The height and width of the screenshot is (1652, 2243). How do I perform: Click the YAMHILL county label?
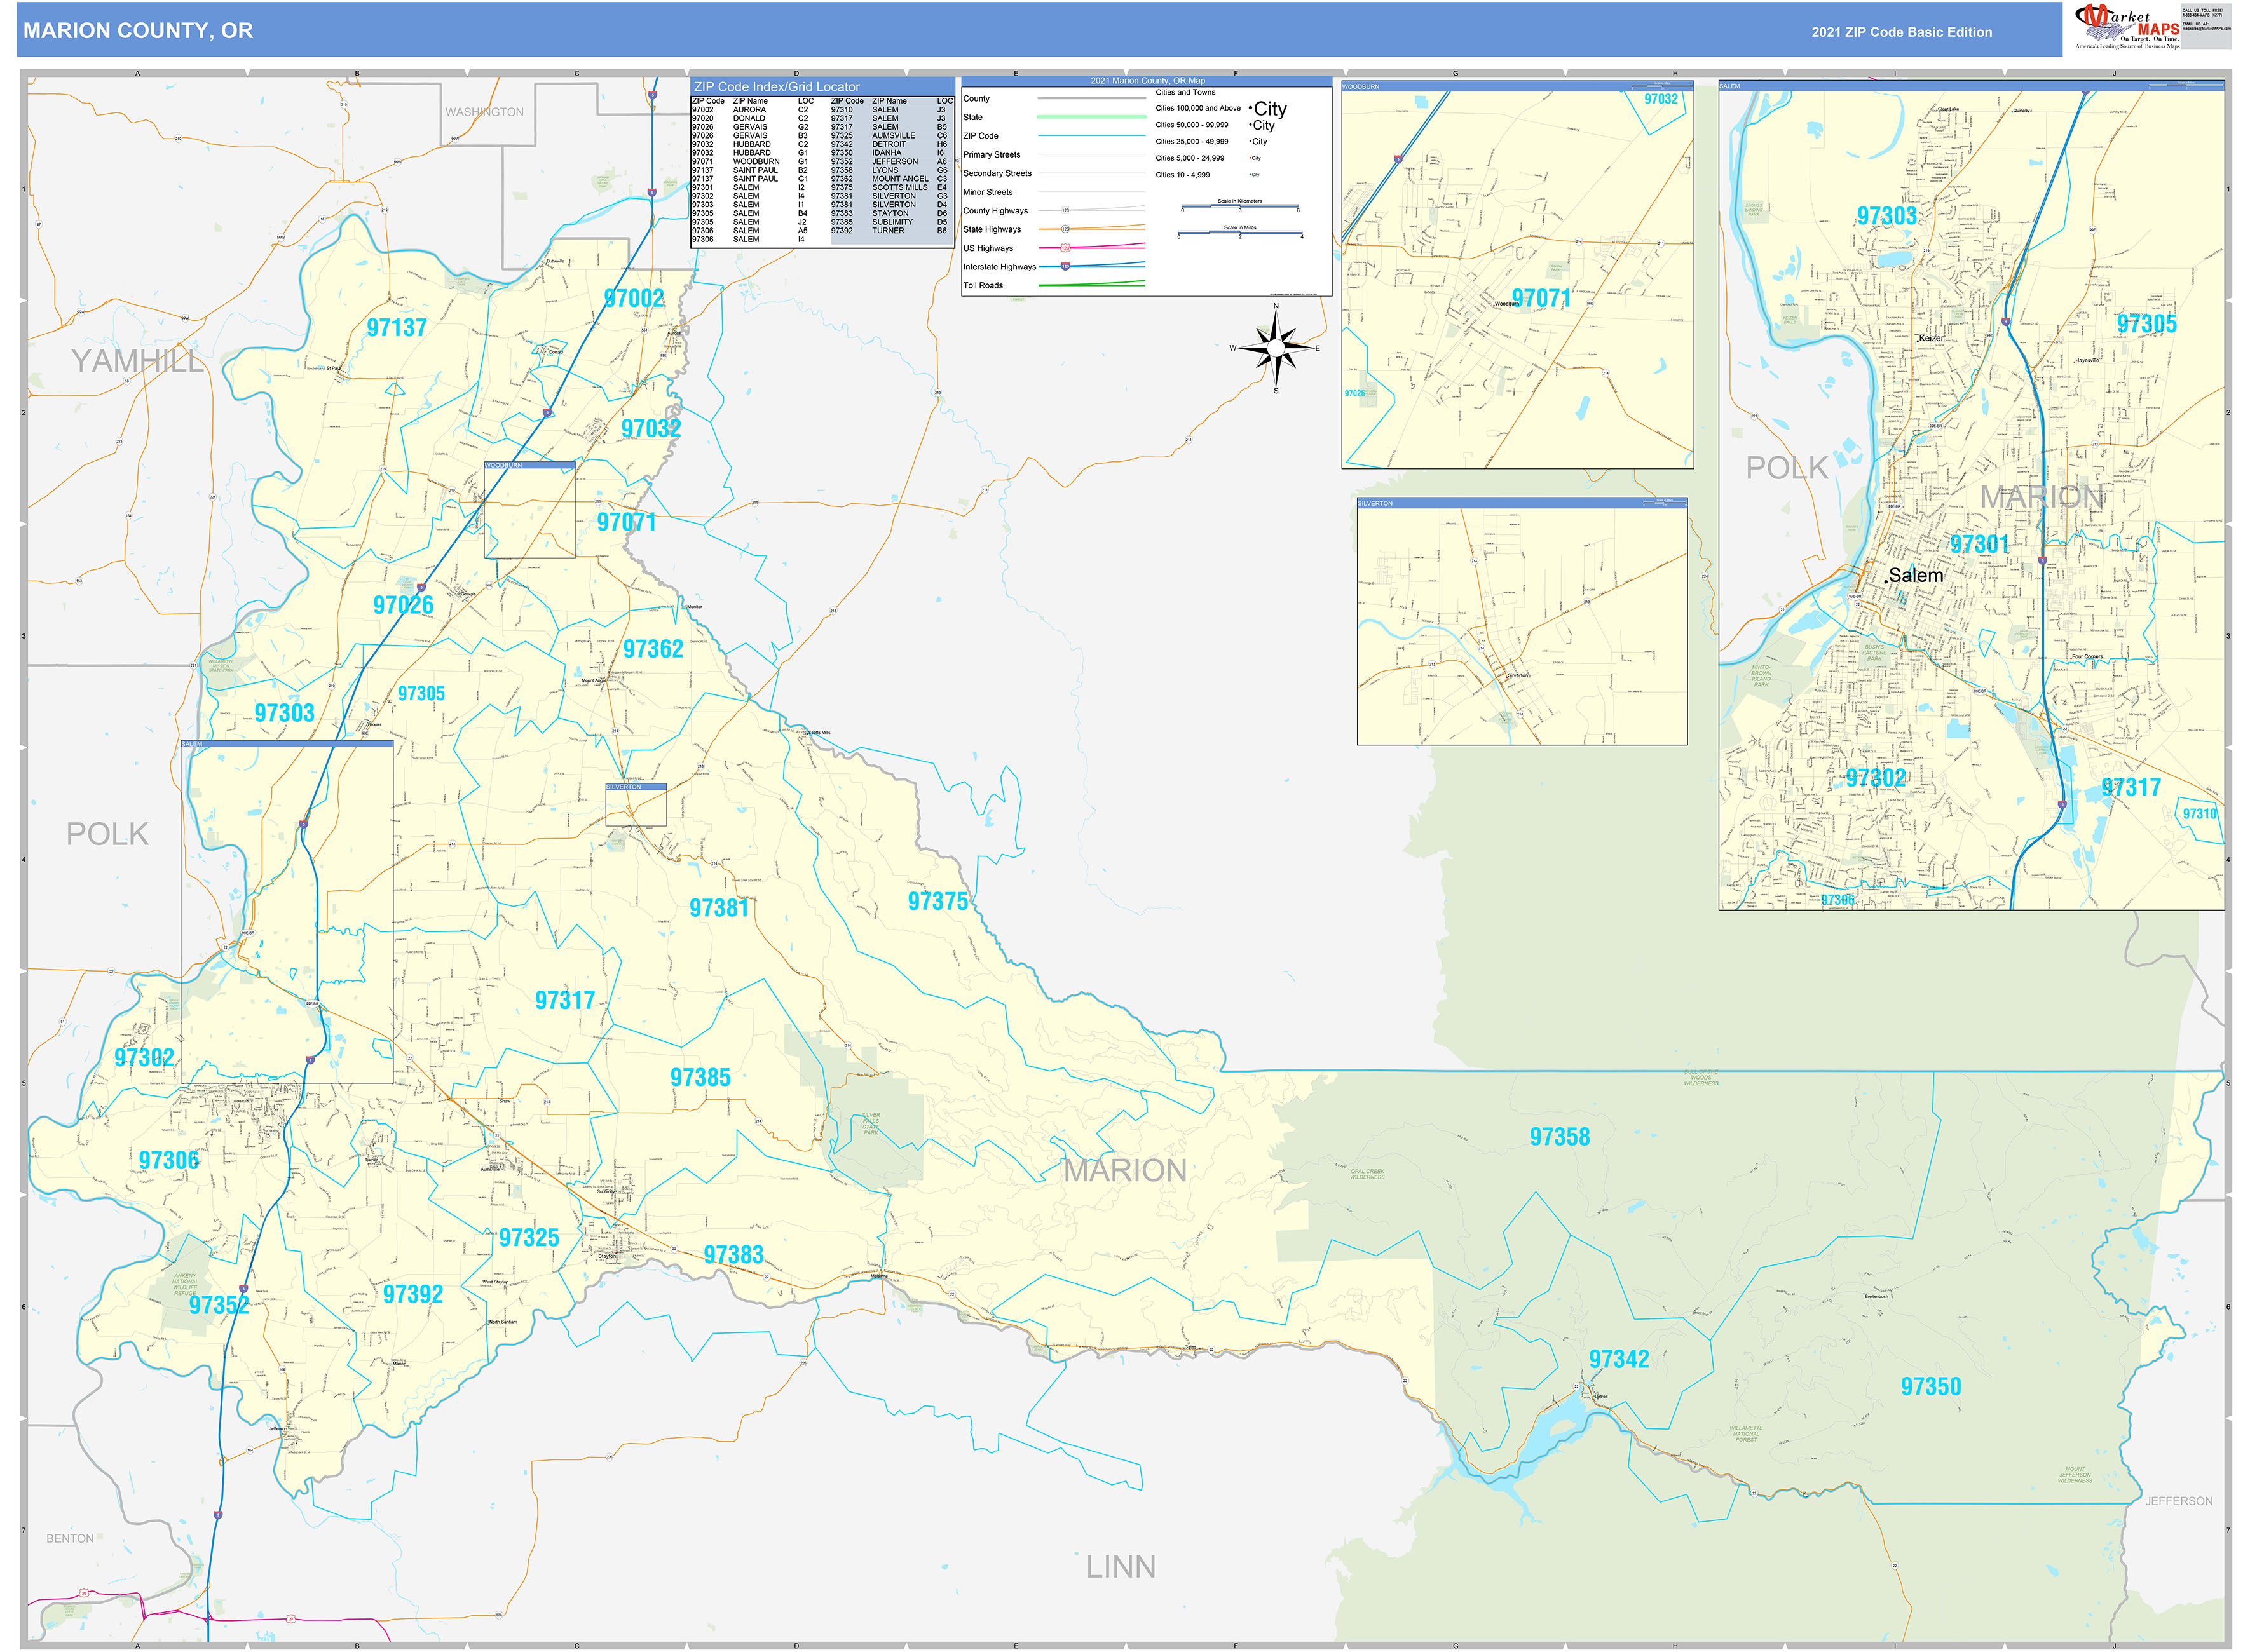(x=137, y=361)
